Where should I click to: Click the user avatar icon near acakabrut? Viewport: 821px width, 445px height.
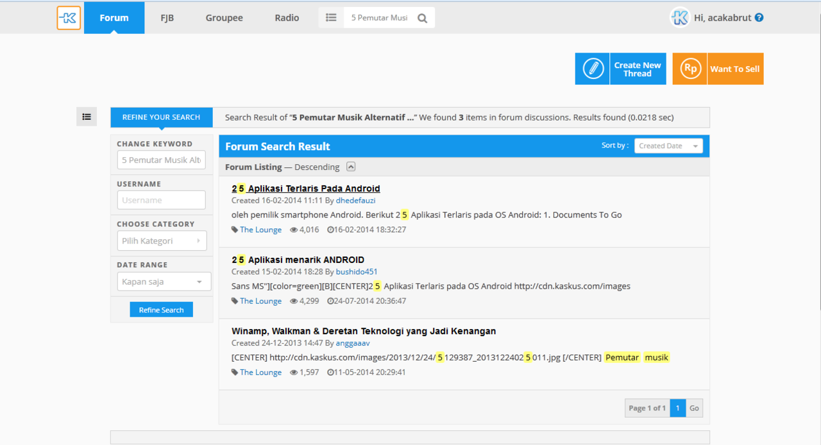pos(680,17)
